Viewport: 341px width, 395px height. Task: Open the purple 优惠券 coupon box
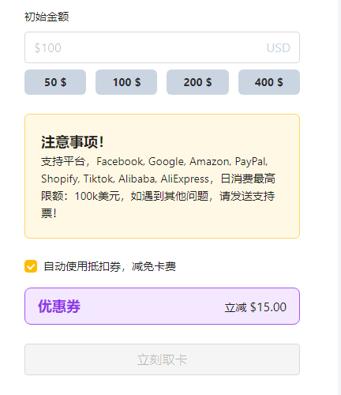coord(162,306)
